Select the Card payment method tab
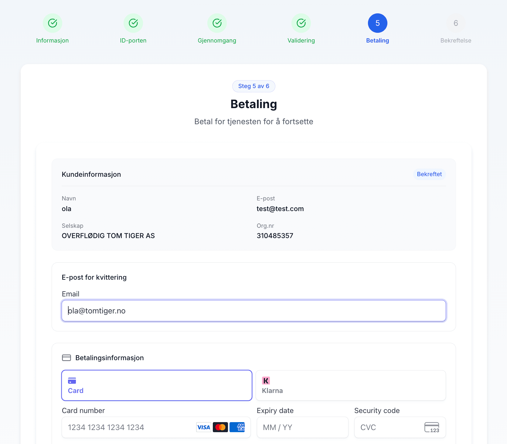The height and width of the screenshot is (444, 507). click(157, 385)
